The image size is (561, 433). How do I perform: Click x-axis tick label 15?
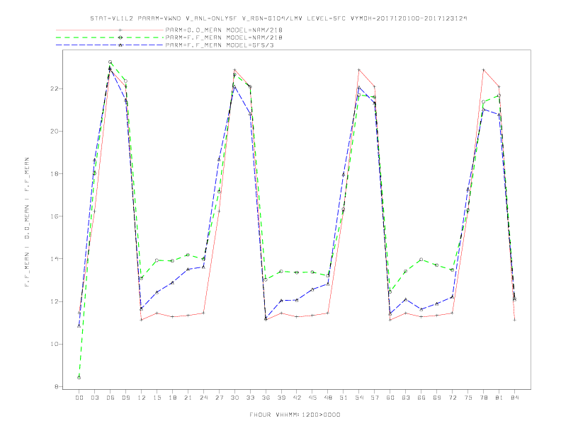[157, 398]
